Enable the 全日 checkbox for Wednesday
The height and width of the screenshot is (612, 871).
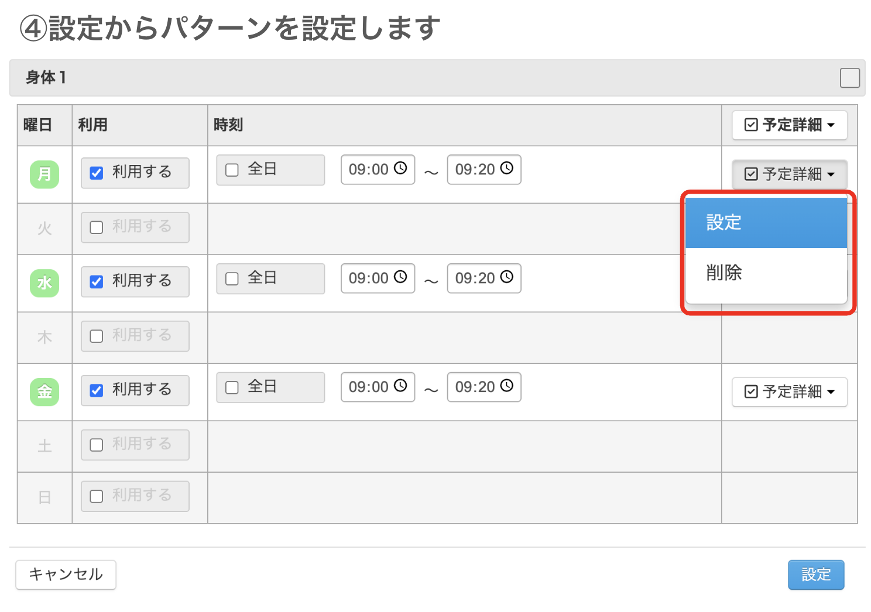[231, 279]
